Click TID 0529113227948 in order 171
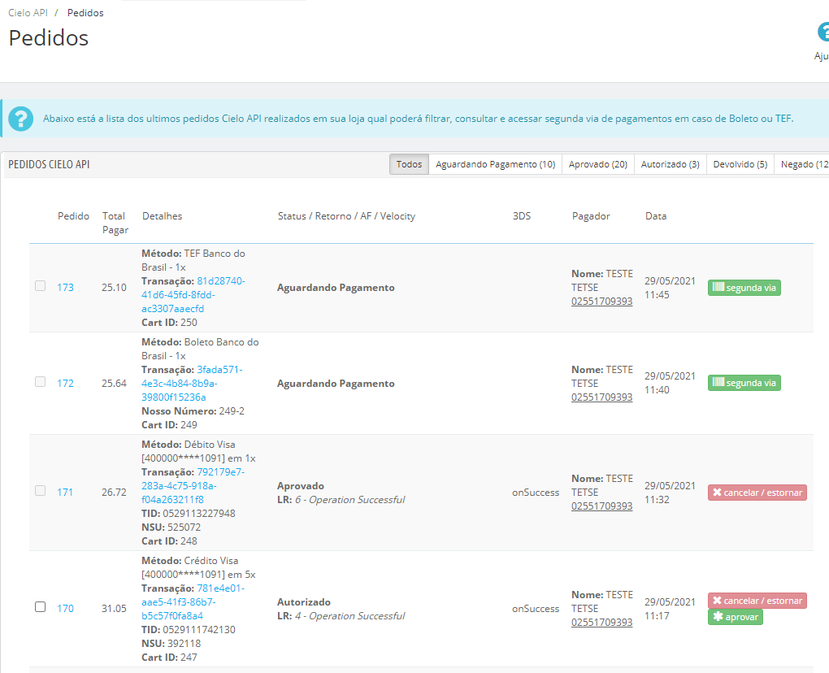829x673 pixels. (189, 514)
